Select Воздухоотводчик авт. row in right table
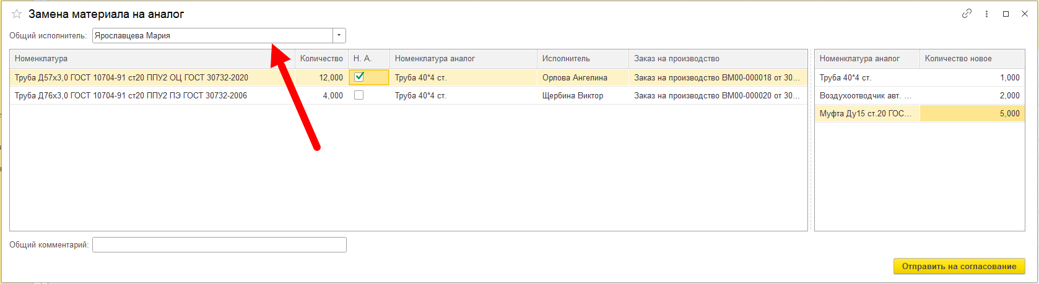Image resolution: width=1039 pixels, height=284 pixels. [x=919, y=95]
